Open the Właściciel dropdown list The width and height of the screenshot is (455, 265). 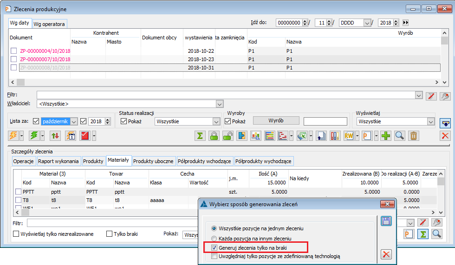tap(219, 104)
